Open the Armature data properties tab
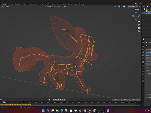 click(143, 74)
